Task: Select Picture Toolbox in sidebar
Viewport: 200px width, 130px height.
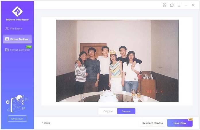Action: [x=17, y=39]
